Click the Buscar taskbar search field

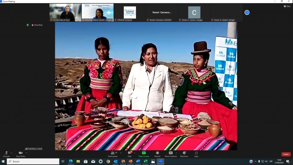pos(33,162)
